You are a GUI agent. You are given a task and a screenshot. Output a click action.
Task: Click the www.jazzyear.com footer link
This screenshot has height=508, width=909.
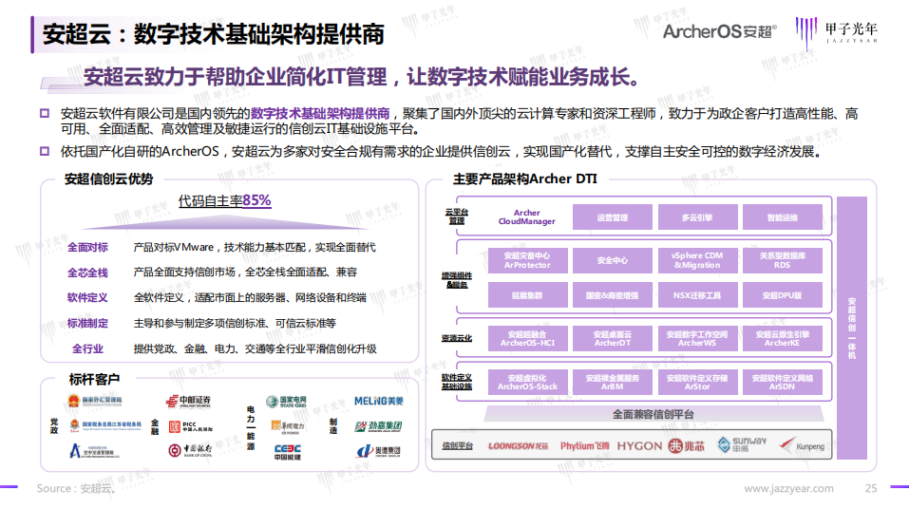pyautogui.click(x=789, y=488)
